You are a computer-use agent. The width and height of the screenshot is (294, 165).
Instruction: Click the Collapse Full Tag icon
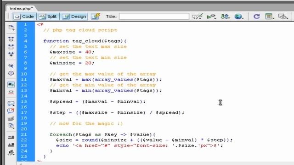pos(11,39)
